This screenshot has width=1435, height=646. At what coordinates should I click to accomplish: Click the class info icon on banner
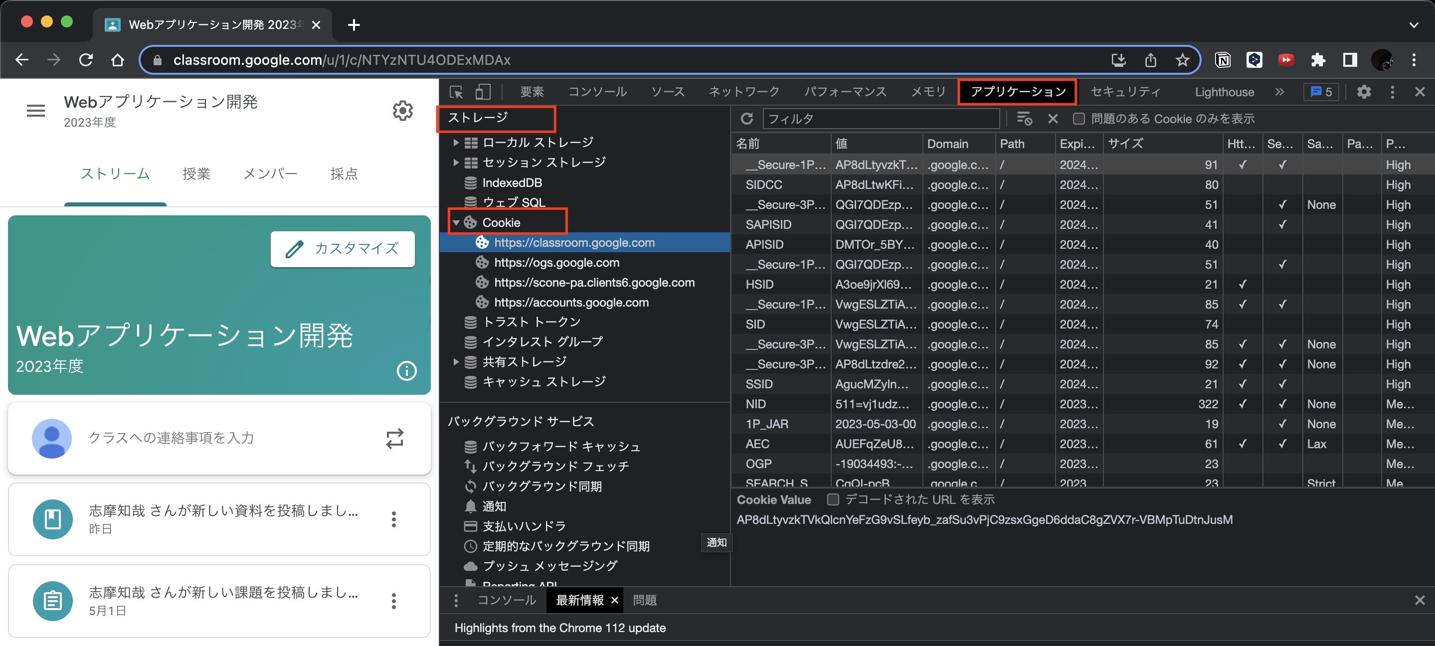[x=406, y=370]
